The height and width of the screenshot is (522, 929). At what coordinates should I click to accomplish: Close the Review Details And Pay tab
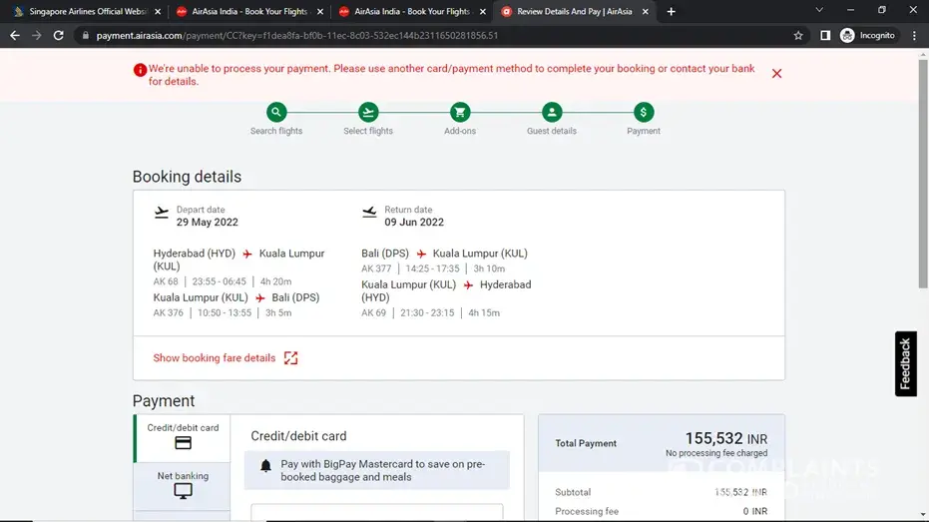(646, 11)
